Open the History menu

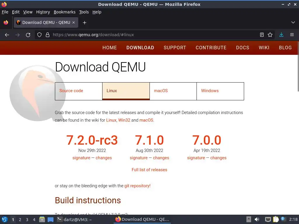43,12
